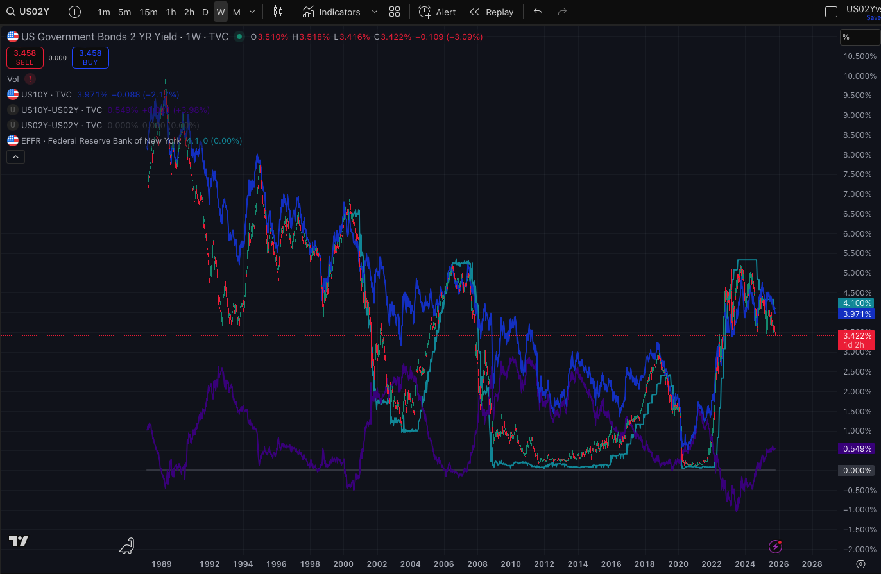Open the dropdown arrow next to Indicators

coord(375,12)
